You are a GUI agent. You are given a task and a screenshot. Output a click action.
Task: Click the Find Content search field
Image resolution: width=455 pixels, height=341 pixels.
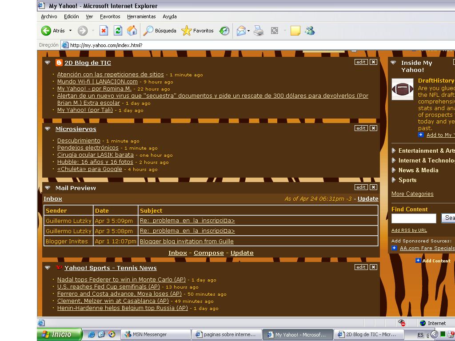pyautogui.click(x=414, y=218)
